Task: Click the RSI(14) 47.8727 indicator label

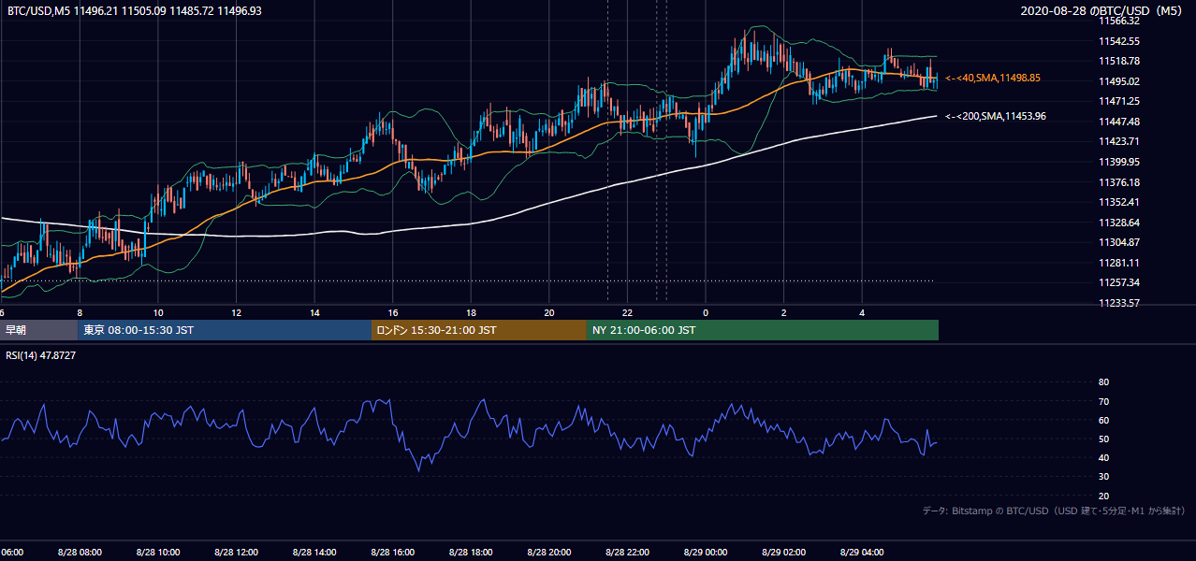Action: click(41, 355)
